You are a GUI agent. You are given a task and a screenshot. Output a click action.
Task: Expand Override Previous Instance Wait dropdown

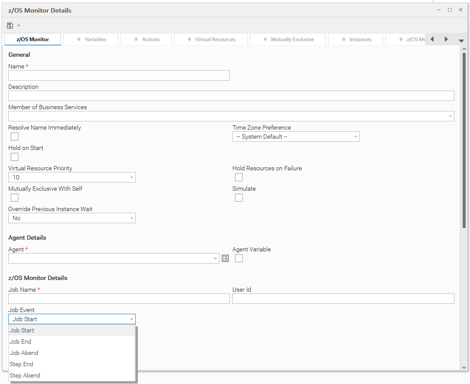[x=72, y=218]
